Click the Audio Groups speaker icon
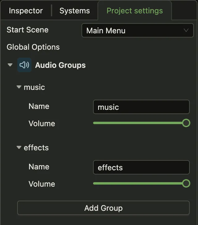The image size is (198, 225). [24, 65]
